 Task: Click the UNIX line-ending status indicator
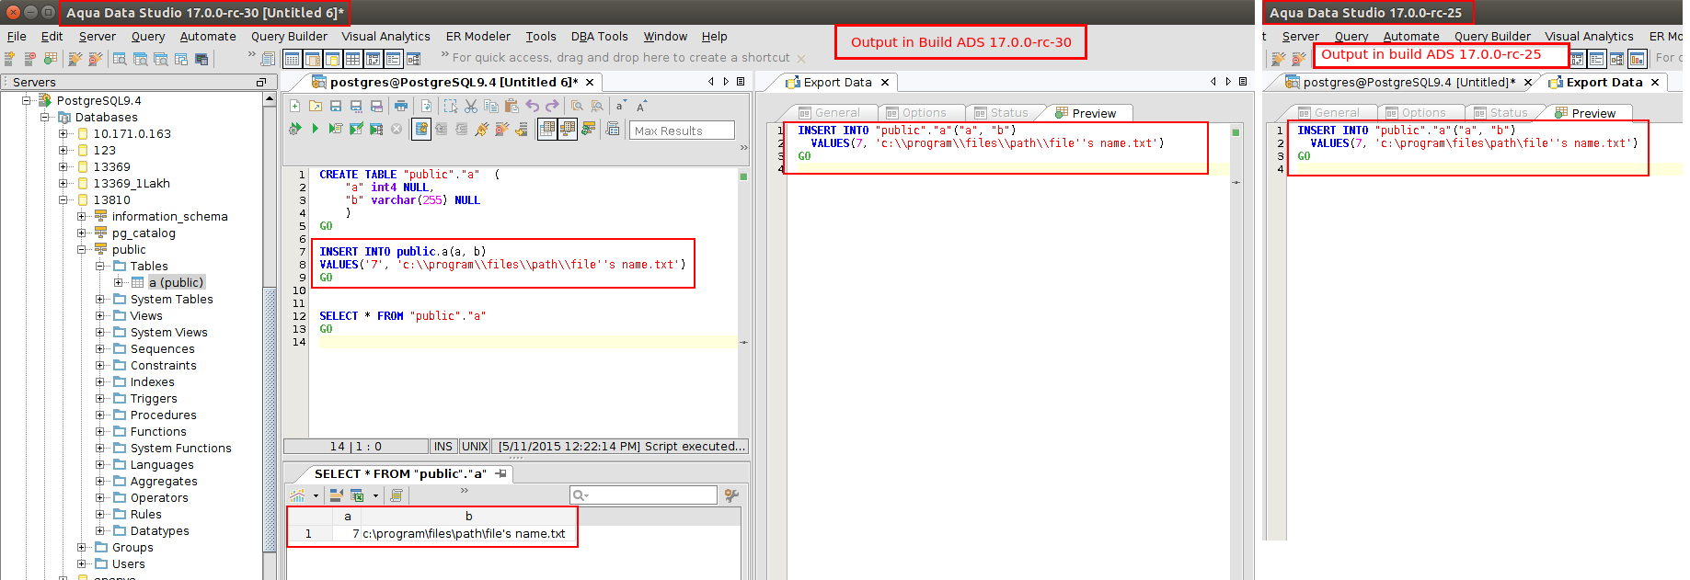coord(475,447)
